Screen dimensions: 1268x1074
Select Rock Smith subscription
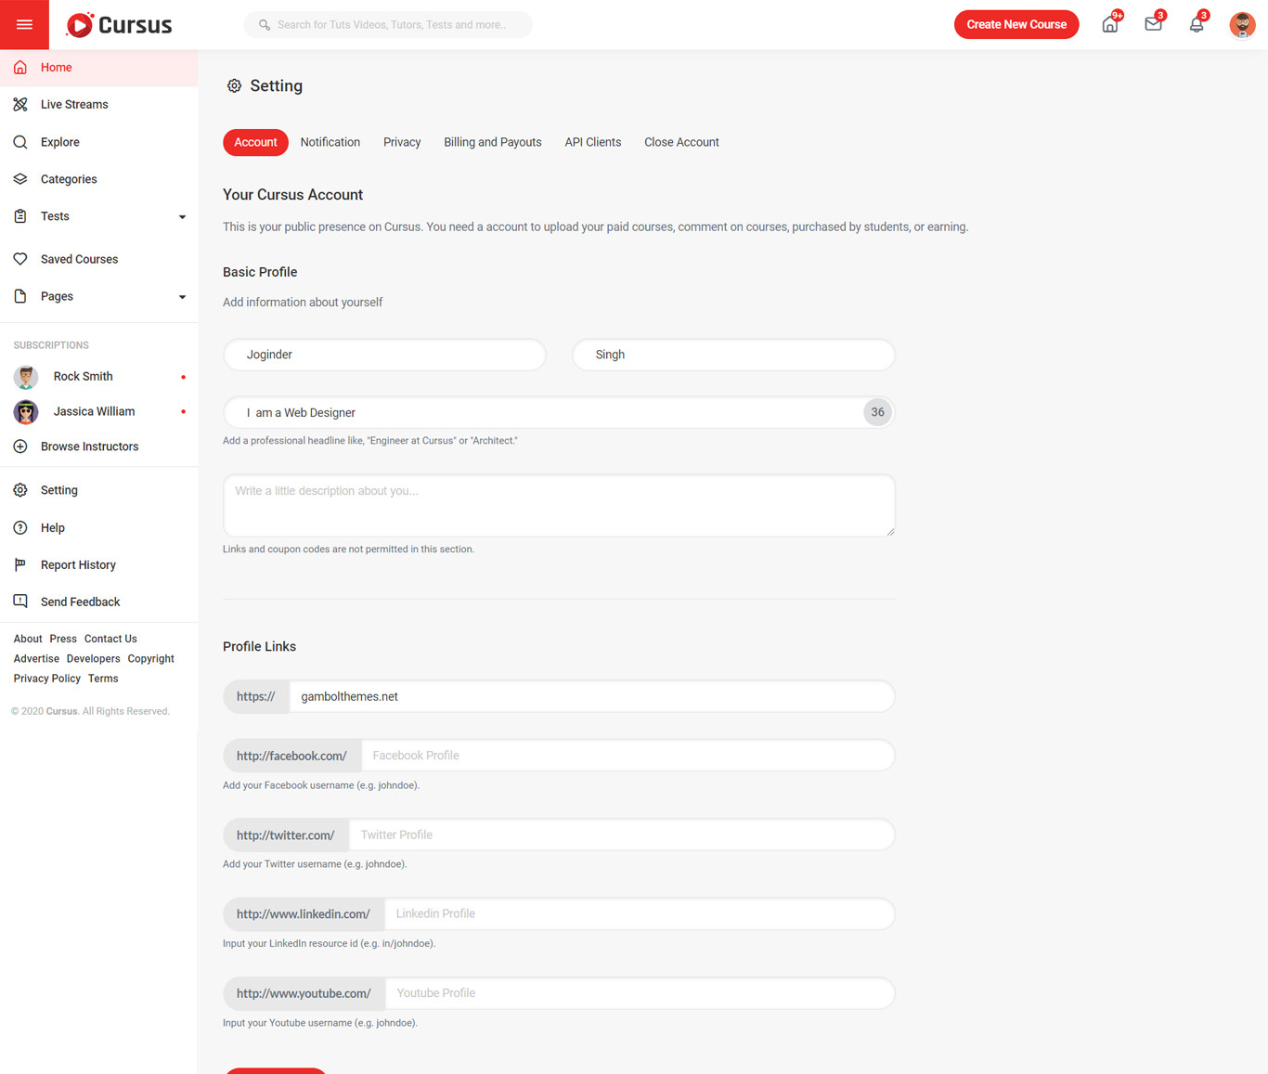(83, 377)
